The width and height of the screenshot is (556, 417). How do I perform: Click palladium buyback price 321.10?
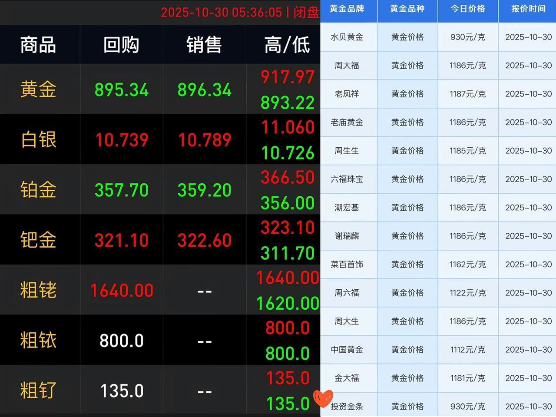[x=122, y=240]
